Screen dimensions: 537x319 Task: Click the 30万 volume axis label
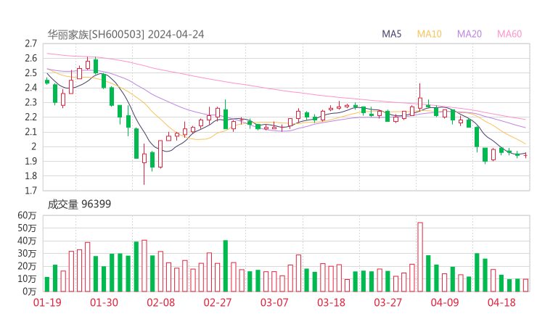click(x=27, y=254)
